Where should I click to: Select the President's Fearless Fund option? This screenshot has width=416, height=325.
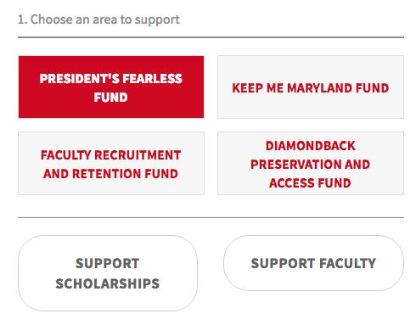111,87
